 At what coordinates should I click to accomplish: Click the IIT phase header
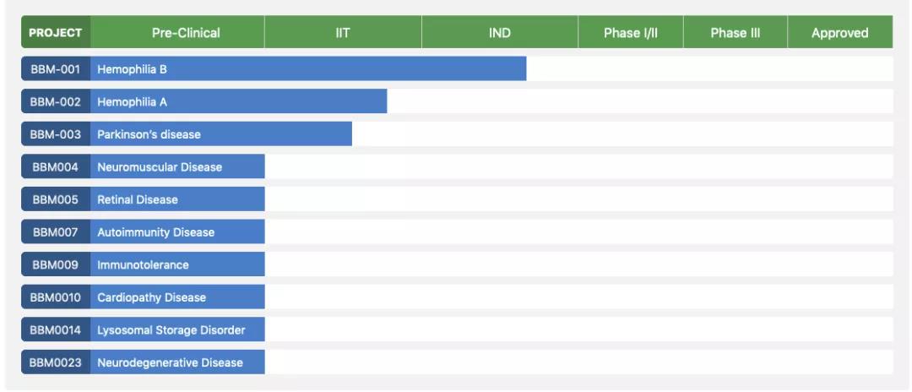tap(343, 33)
